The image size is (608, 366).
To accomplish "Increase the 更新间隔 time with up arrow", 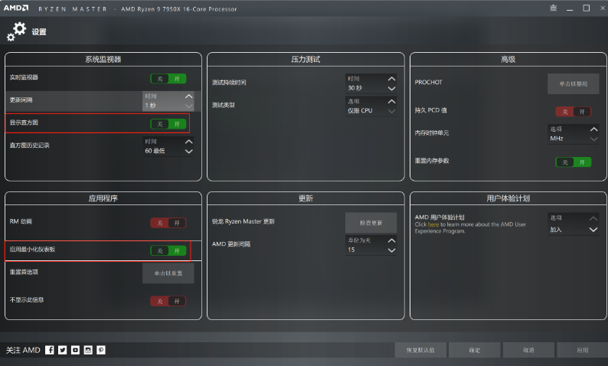I will (189, 96).
